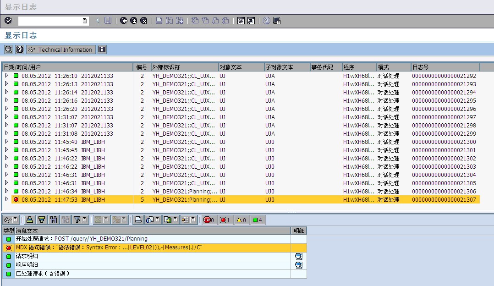
Task: Toggle the red error messages filter
Action: tap(225, 220)
